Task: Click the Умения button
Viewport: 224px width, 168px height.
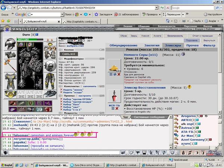Action: 145,36
